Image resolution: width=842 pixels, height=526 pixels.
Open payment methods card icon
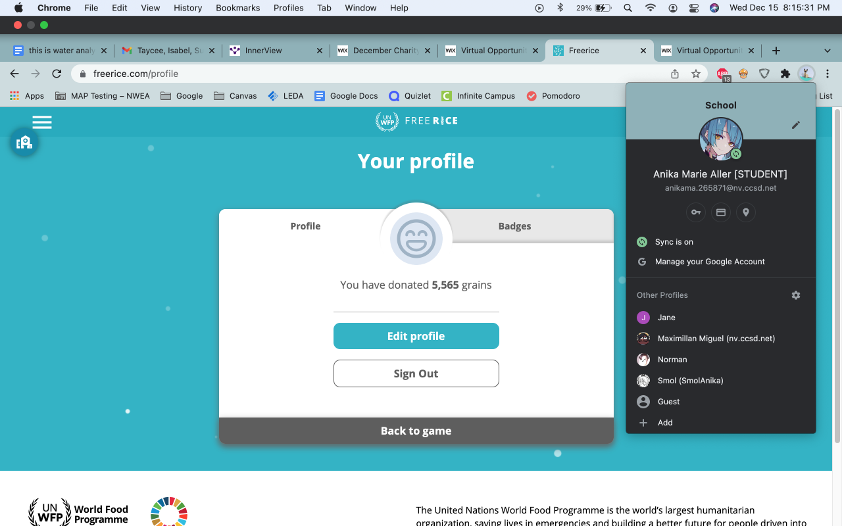click(x=721, y=212)
